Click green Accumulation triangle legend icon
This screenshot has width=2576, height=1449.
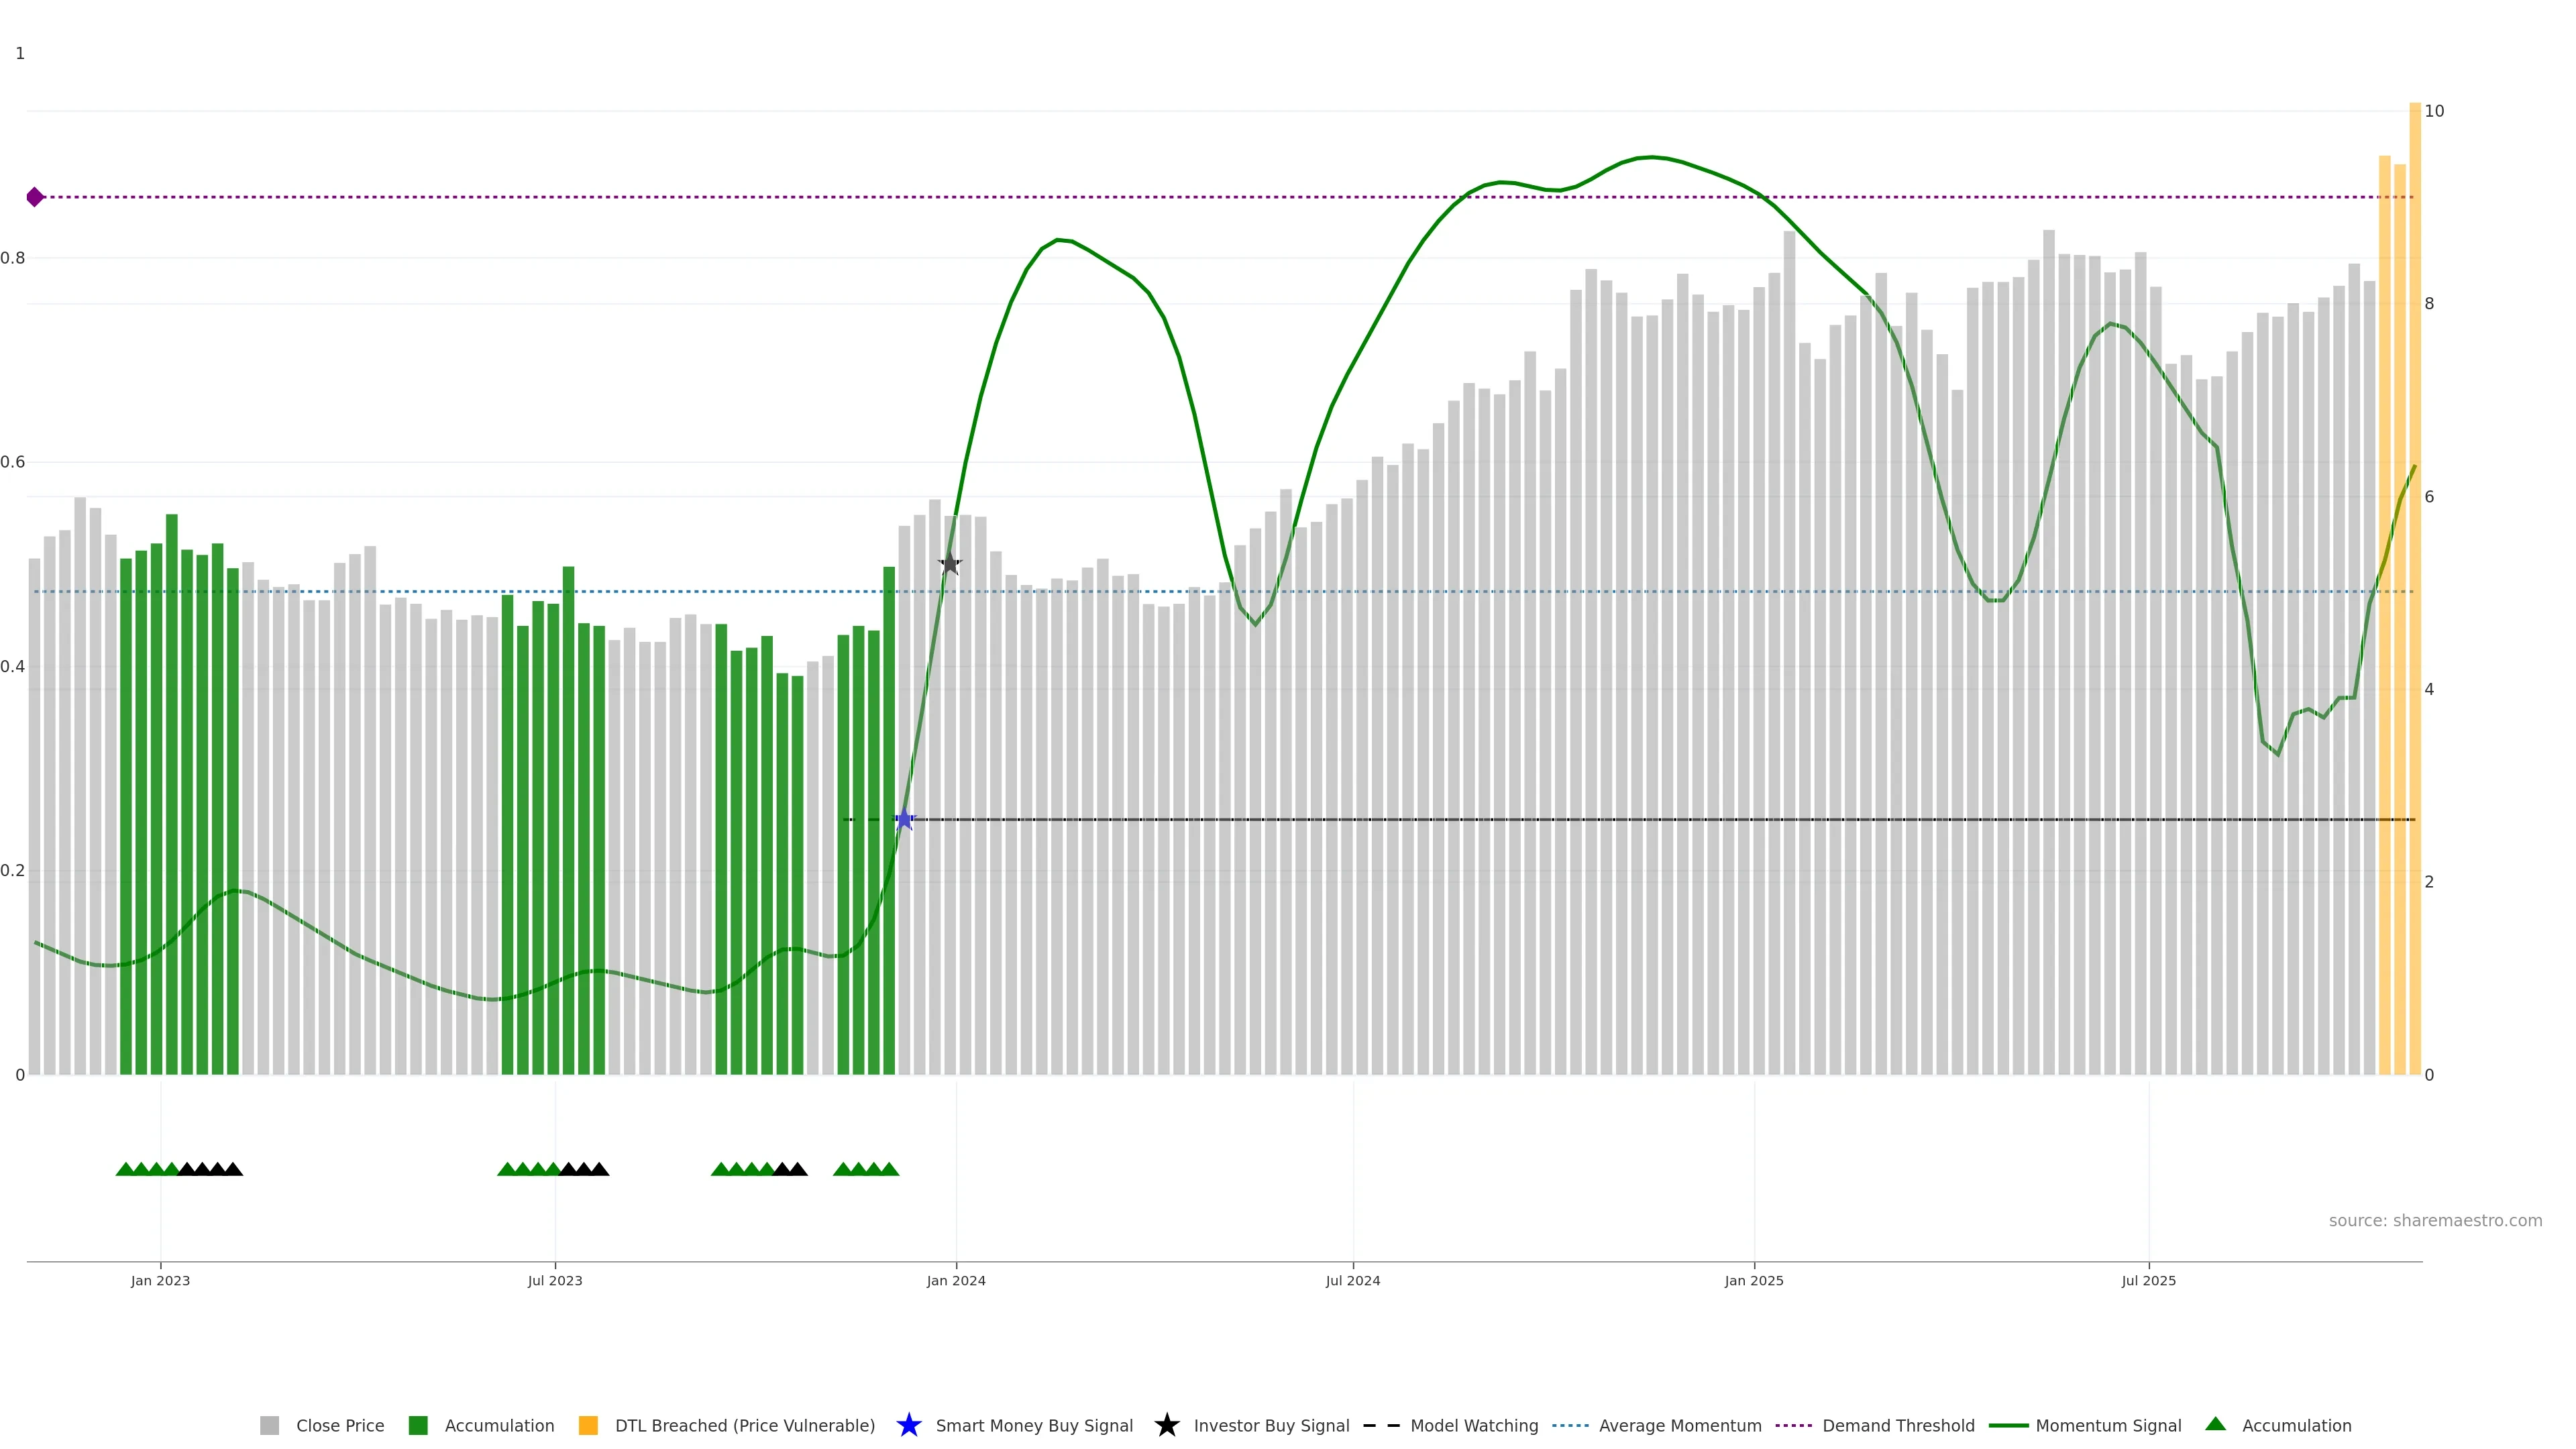2215,1424
